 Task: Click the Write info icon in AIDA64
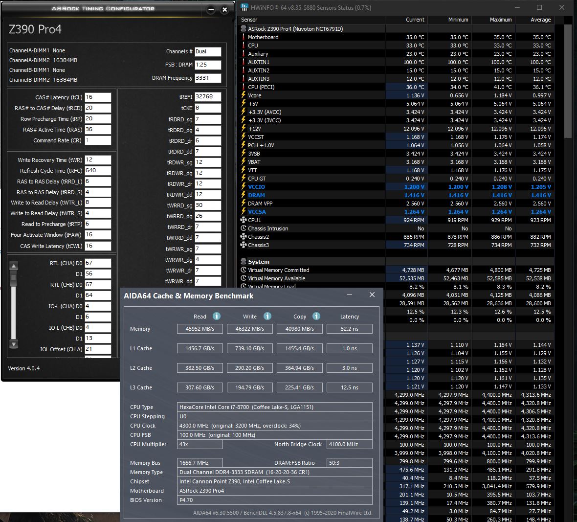(267, 316)
